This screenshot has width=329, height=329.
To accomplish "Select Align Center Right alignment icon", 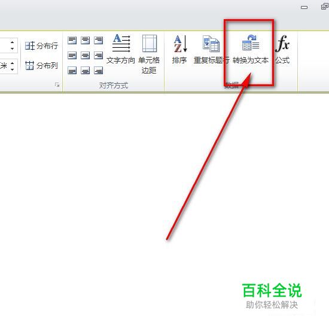I will (99, 56).
